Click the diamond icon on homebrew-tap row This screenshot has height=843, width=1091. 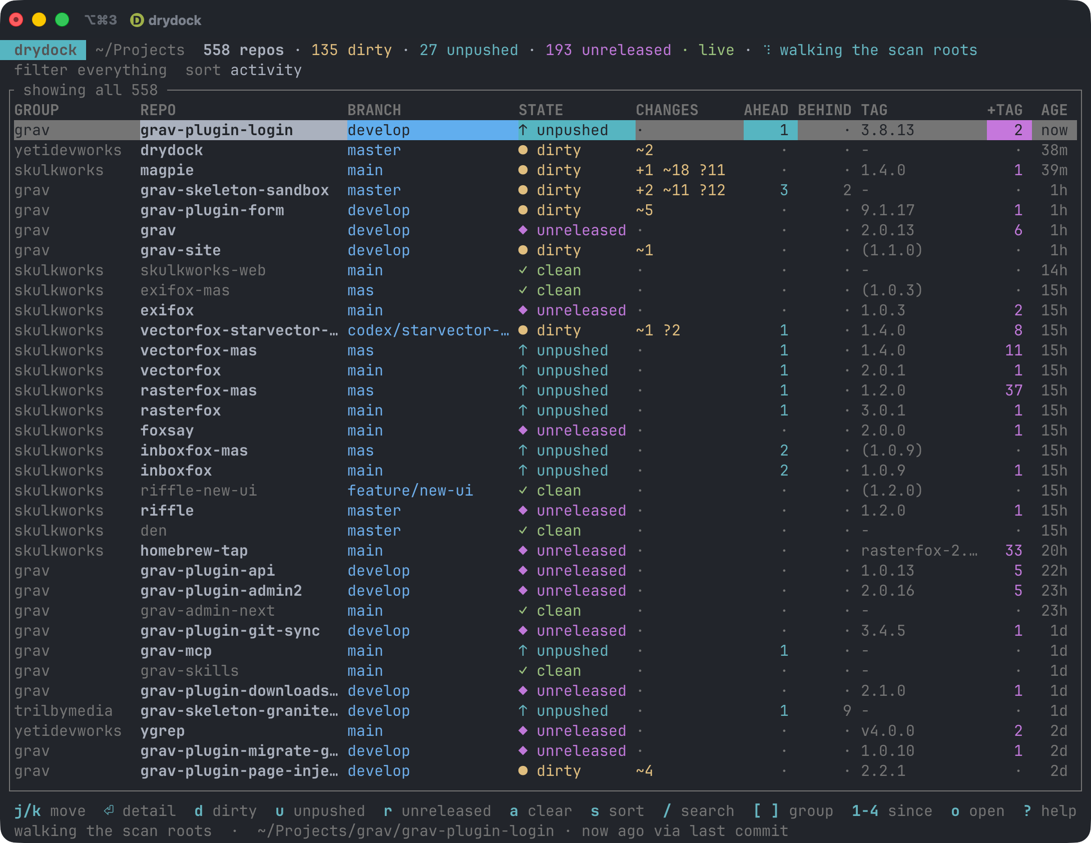[x=523, y=551]
